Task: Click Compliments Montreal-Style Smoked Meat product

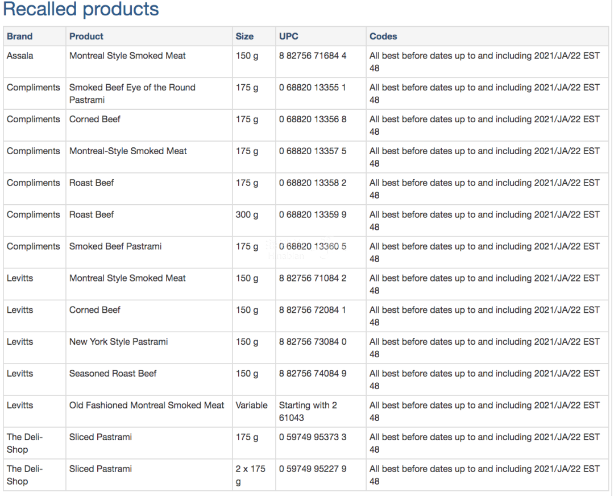Action: click(128, 151)
